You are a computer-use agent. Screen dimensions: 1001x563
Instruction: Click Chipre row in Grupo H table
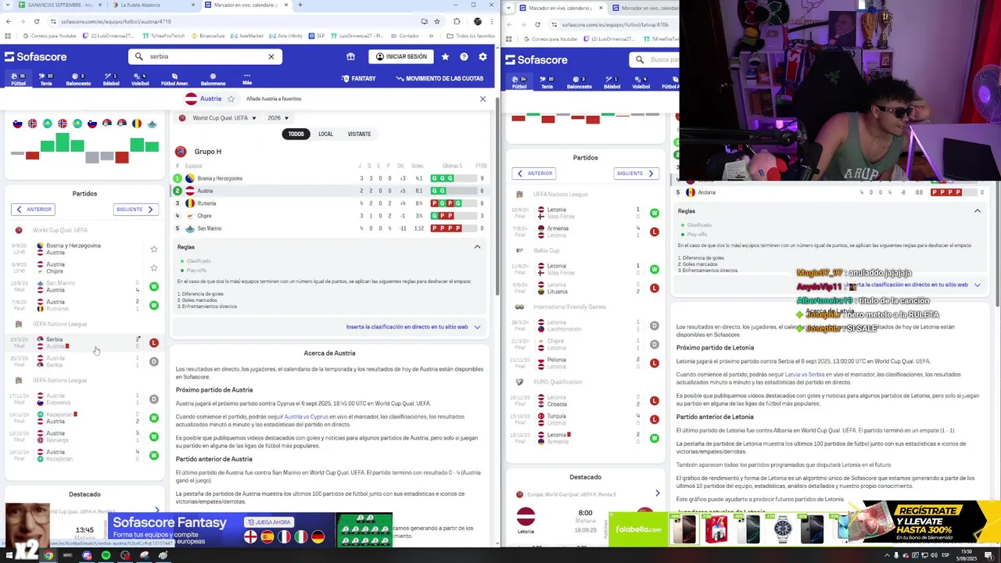(331, 216)
